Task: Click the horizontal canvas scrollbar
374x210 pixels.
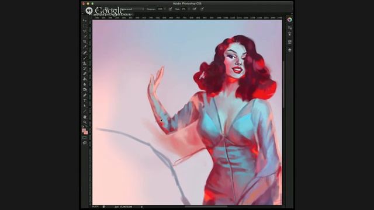Action: (x=206, y=206)
